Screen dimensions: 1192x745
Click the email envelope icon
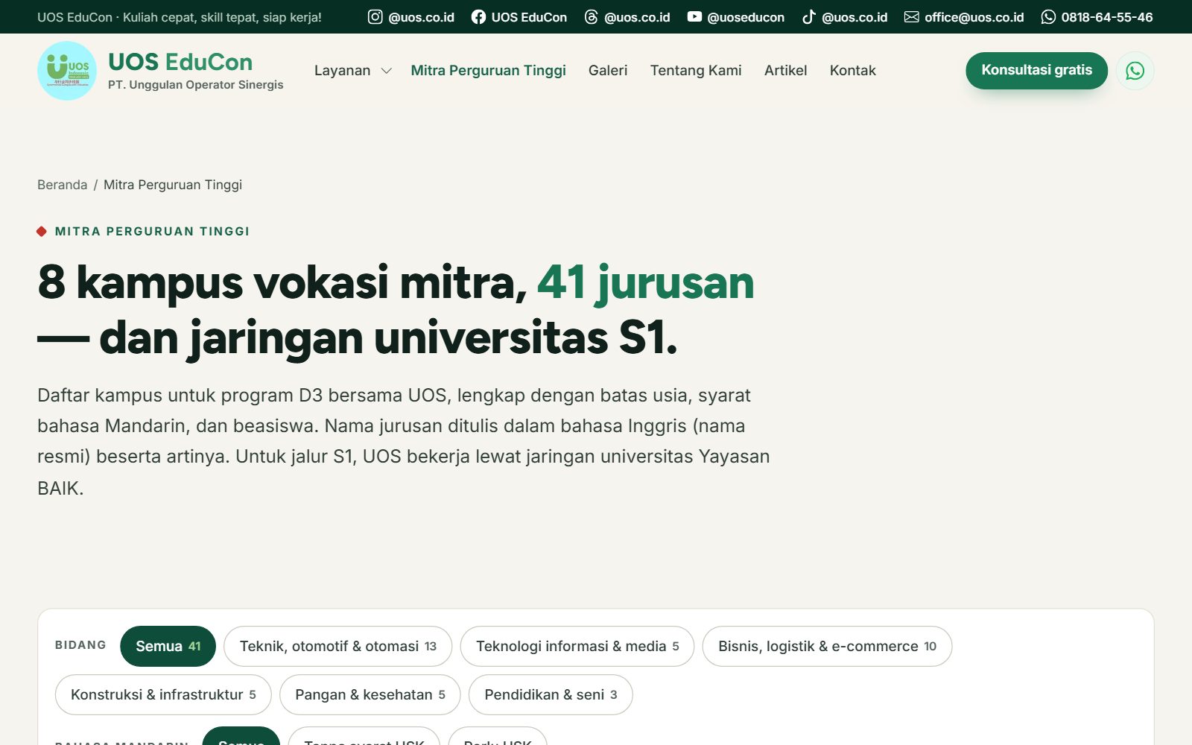pos(911,17)
